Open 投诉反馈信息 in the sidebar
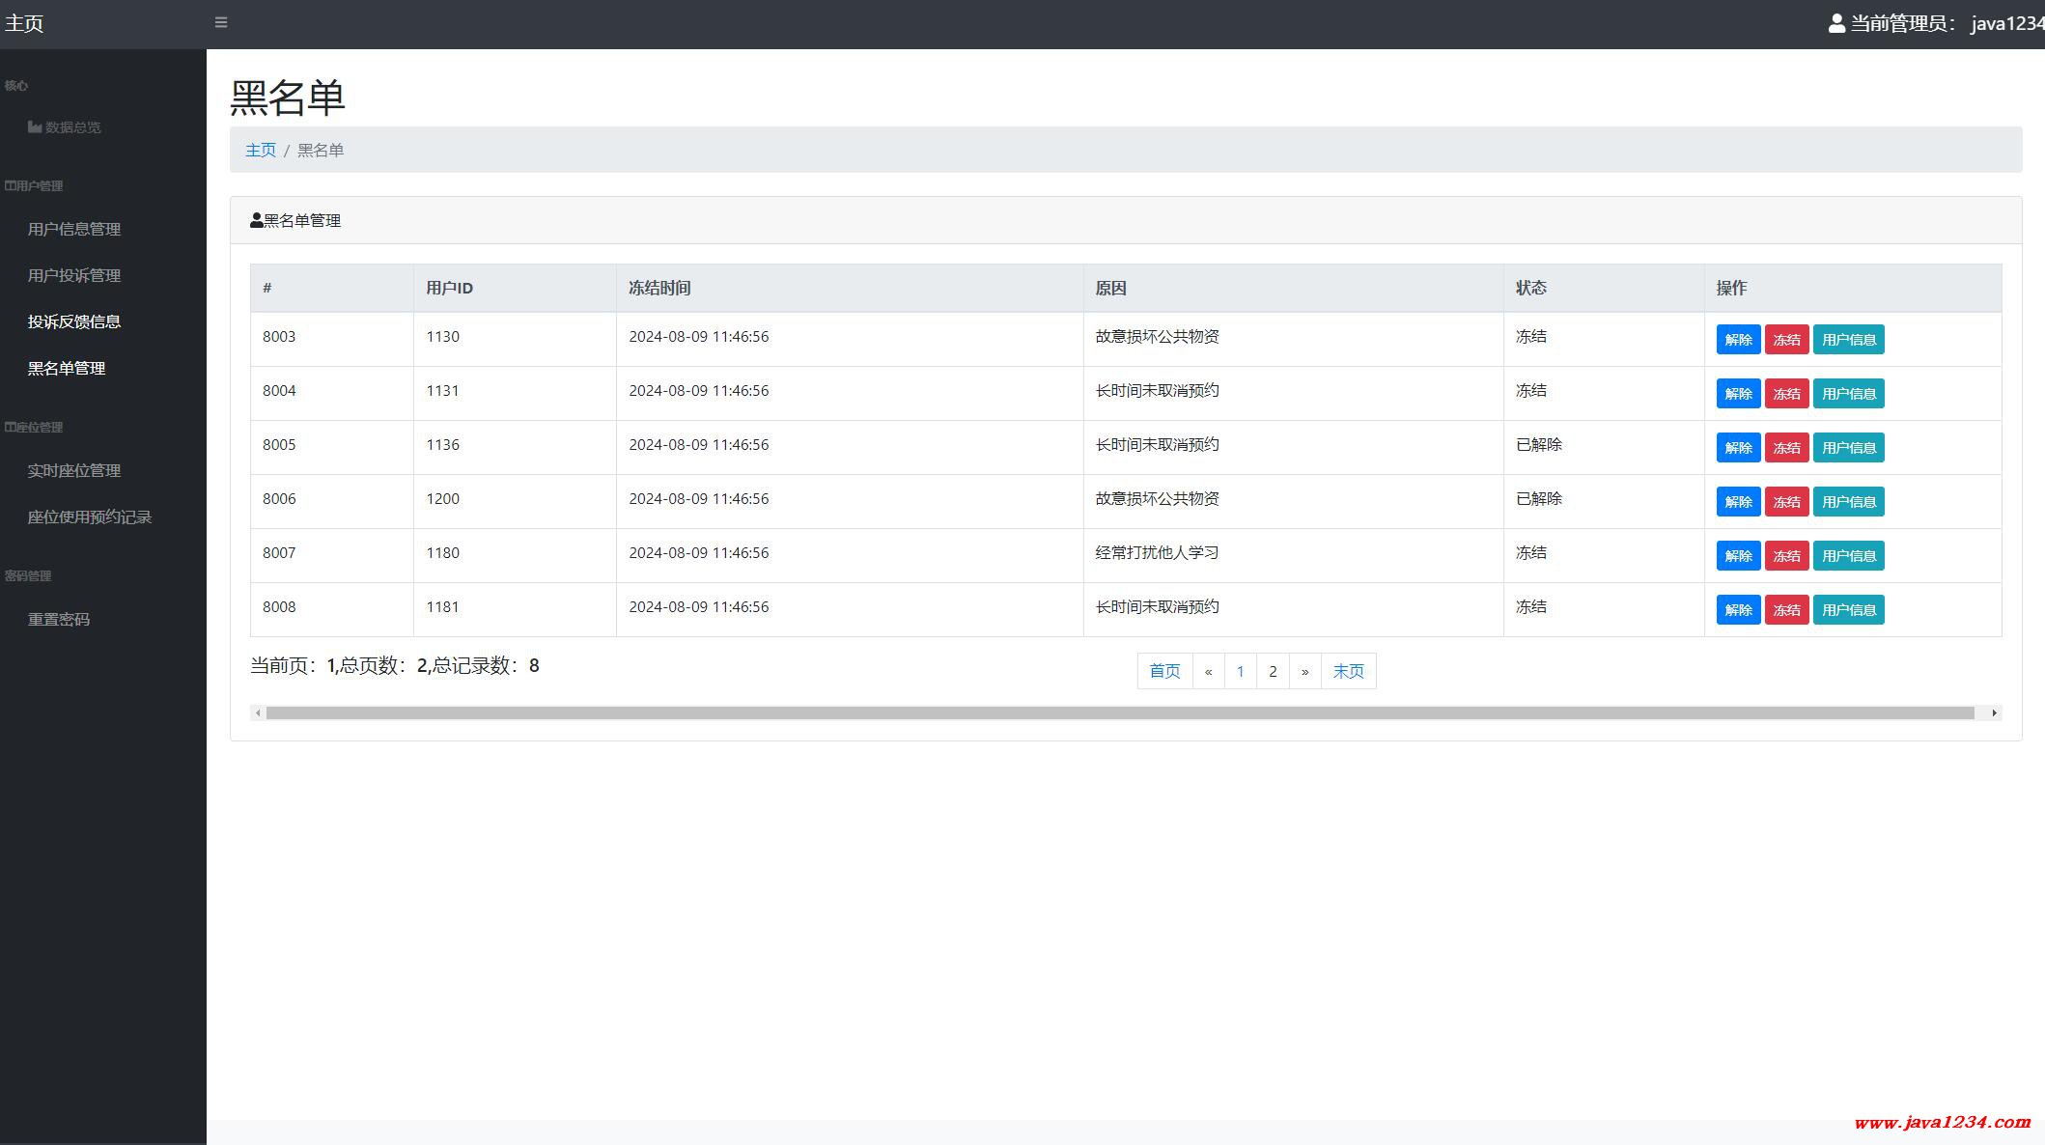This screenshot has height=1145, width=2045. (74, 321)
